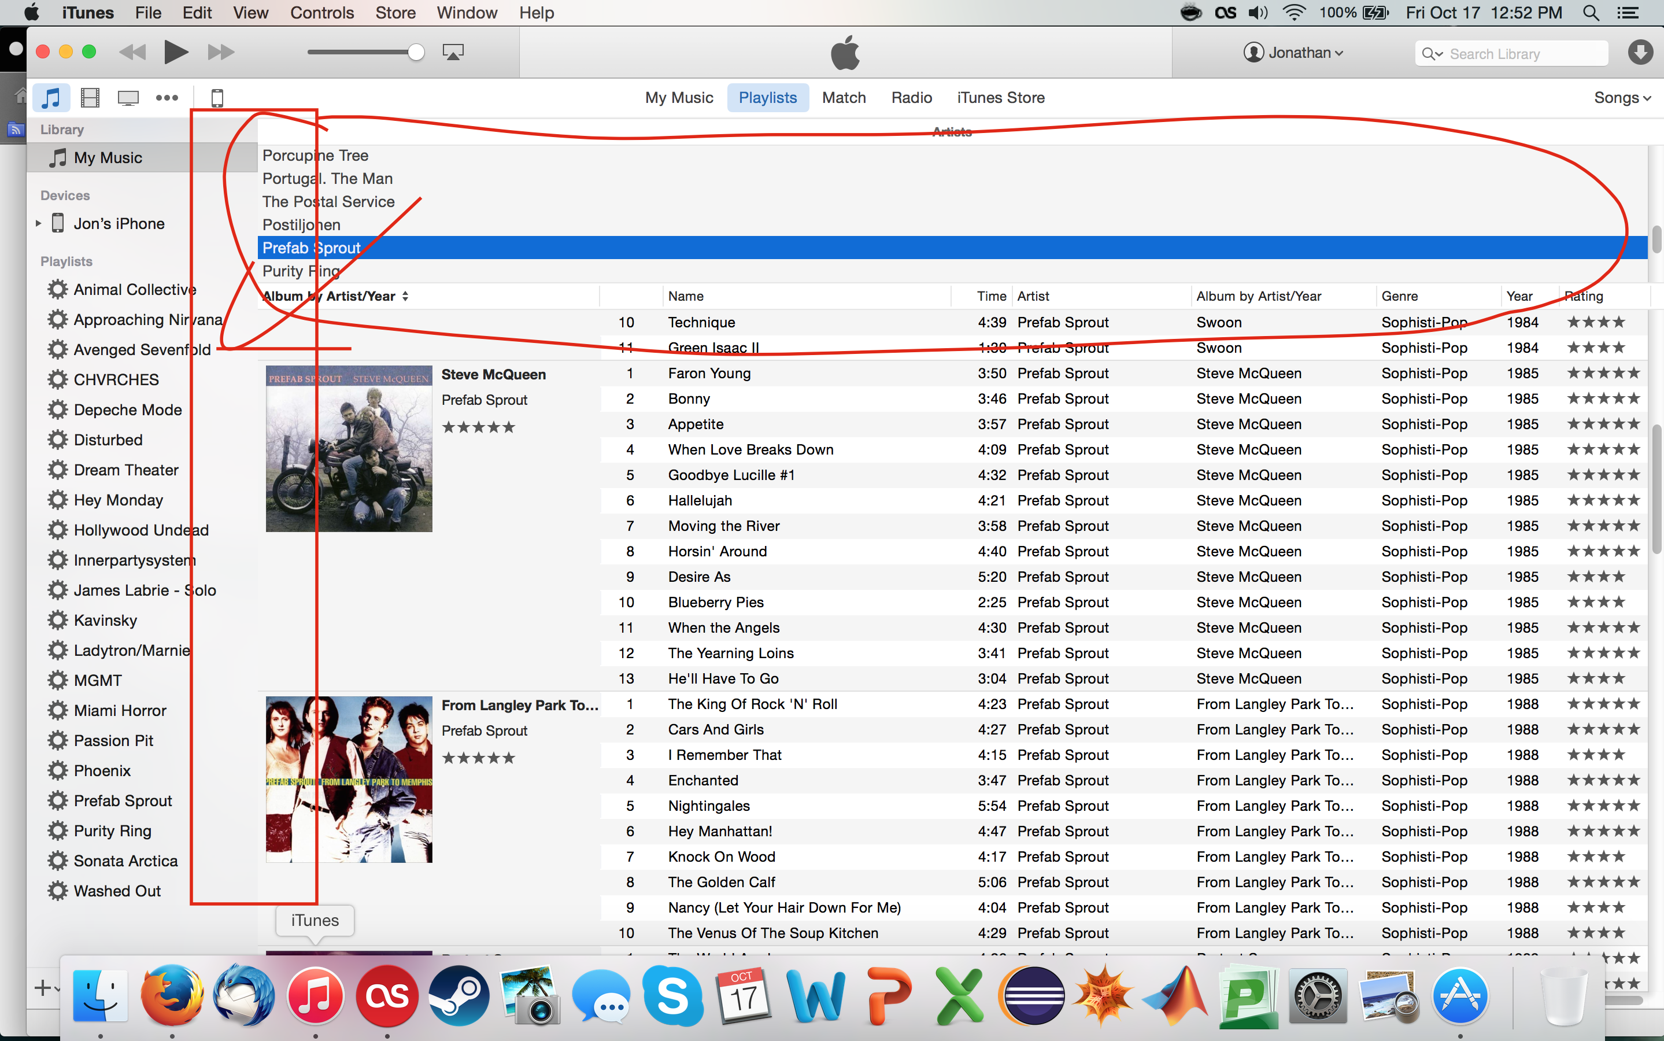
Task: Switch to the Movies library icon
Action: [x=90, y=98]
